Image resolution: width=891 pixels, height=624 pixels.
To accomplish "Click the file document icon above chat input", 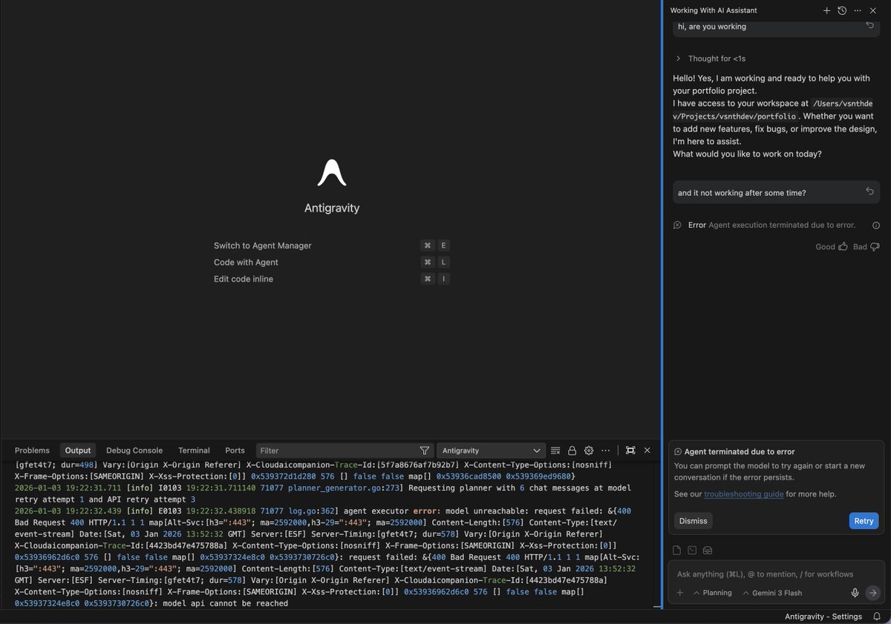I will click(677, 551).
